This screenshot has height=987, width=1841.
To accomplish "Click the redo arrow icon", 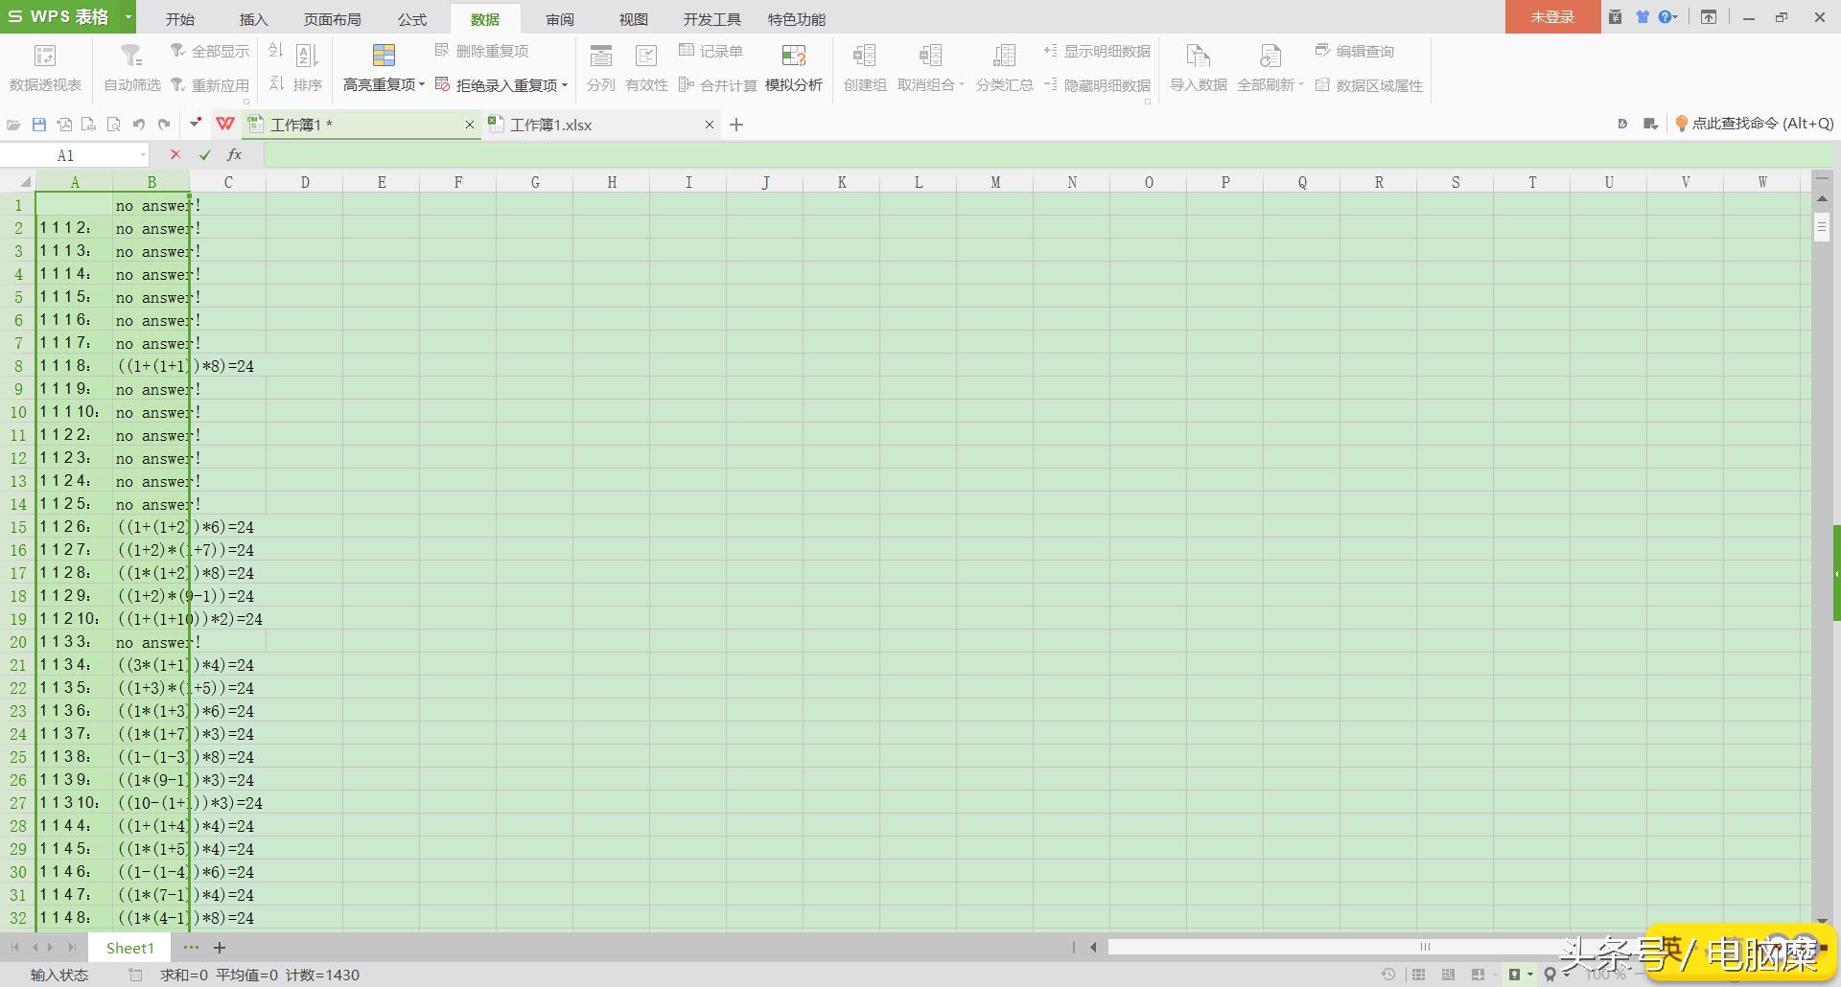I will click(x=164, y=125).
